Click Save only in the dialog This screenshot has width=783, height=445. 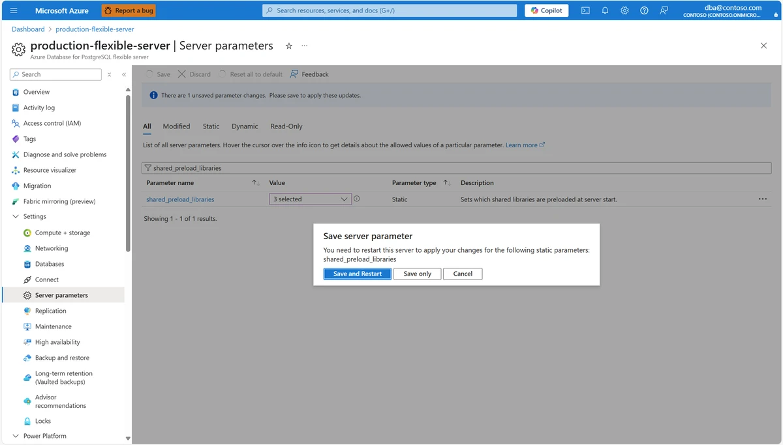[x=417, y=274]
